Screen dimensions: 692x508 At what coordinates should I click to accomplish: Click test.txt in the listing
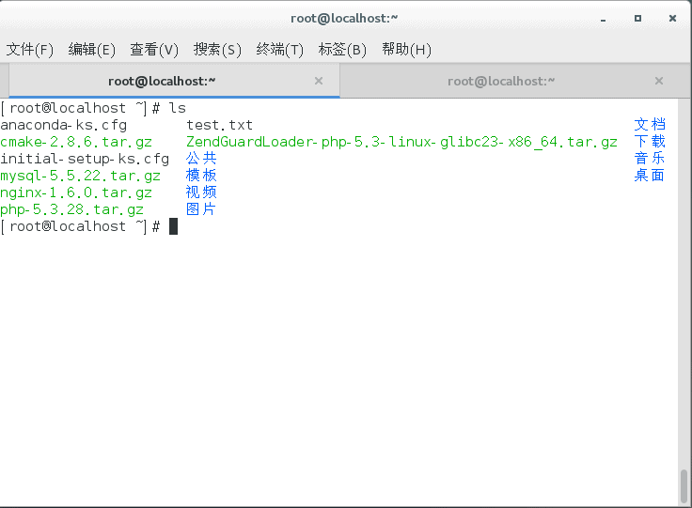click(219, 125)
